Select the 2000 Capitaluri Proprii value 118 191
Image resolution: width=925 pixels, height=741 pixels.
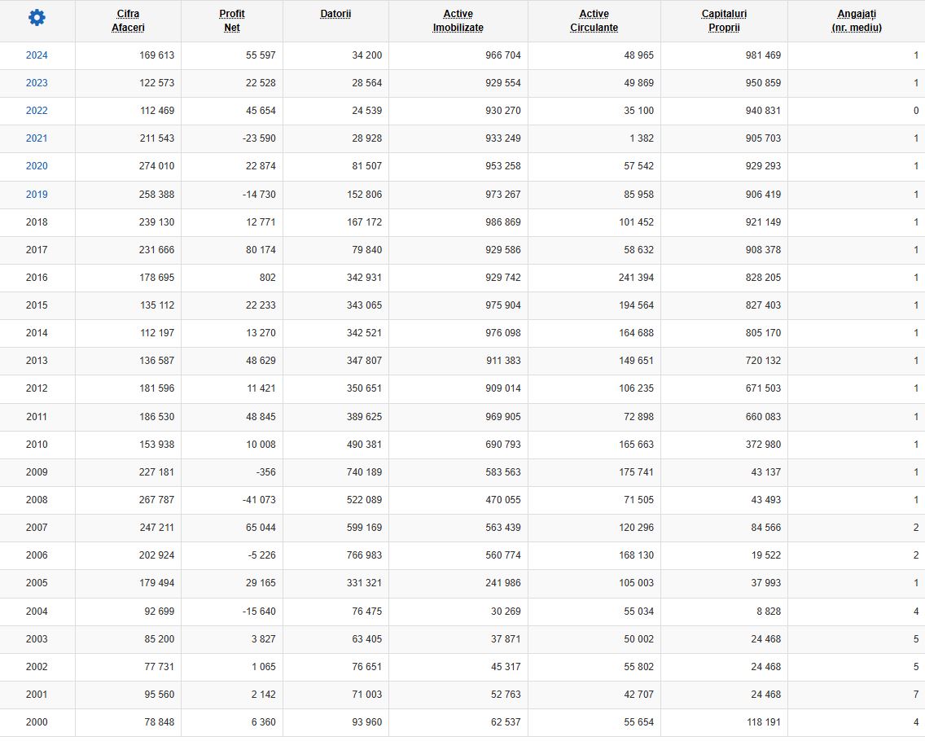(x=763, y=723)
